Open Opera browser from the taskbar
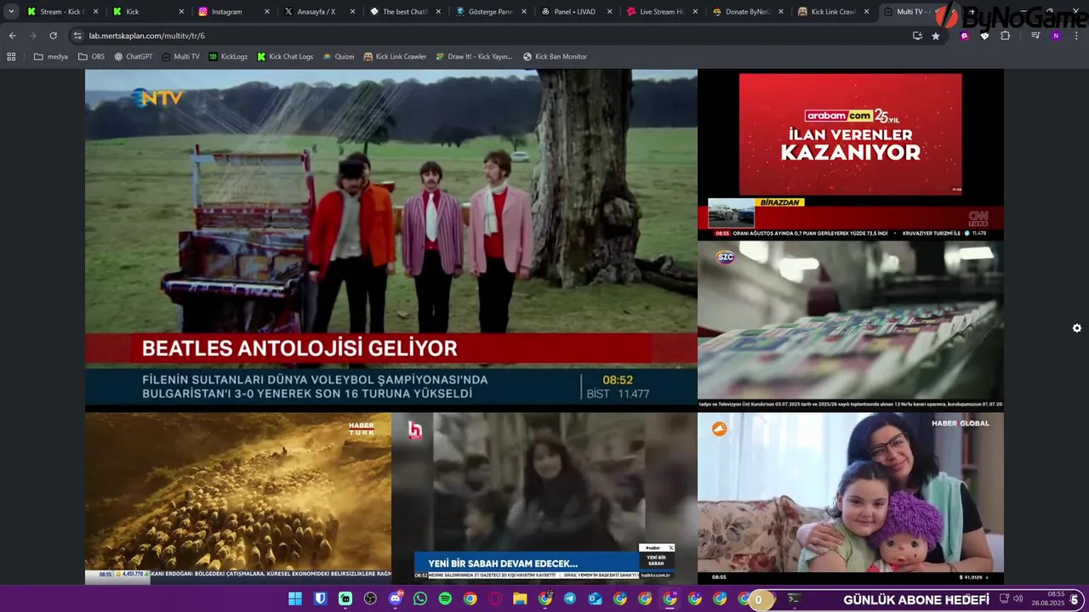Image resolution: width=1089 pixels, height=612 pixels. click(x=495, y=599)
